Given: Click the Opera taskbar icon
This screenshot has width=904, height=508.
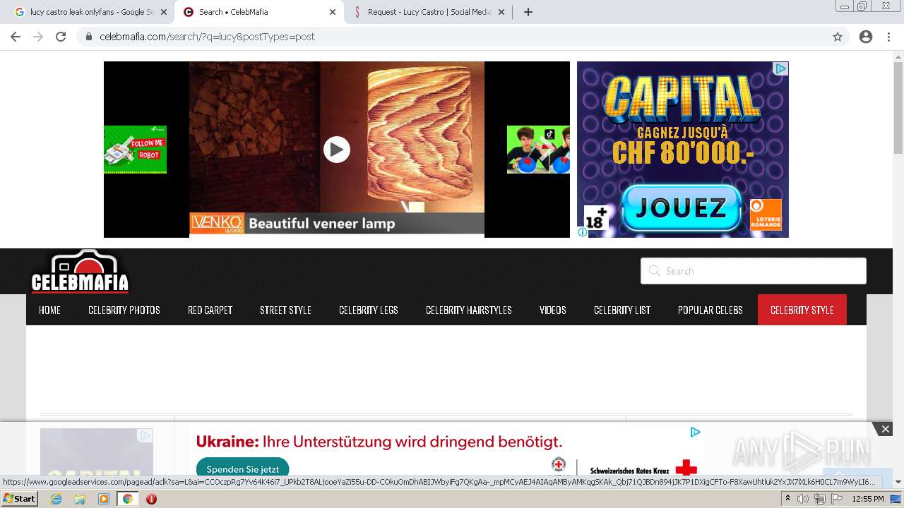Looking at the screenshot, I should pyautogui.click(x=151, y=499).
